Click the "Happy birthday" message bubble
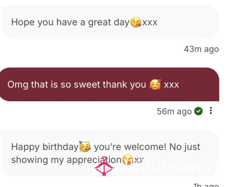The height and width of the screenshot is (187, 229). pos(110,153)
